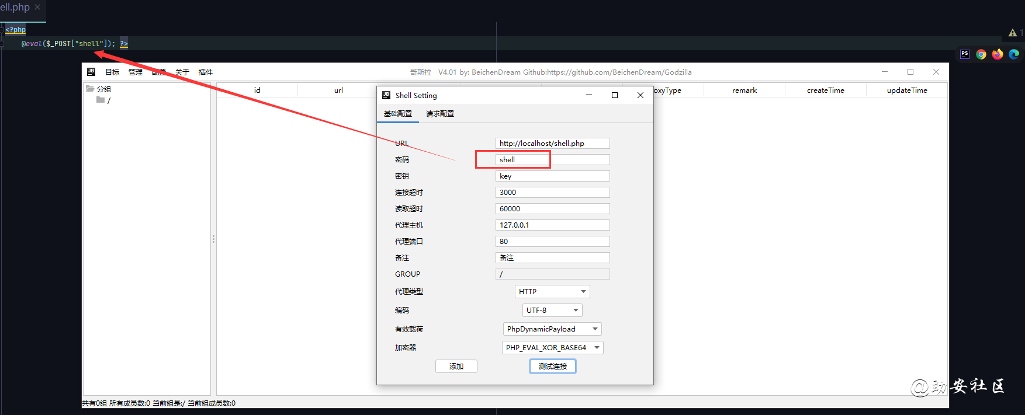Open in Edge browser icon
Image resolution: width=1025 pixels, height=415 pixels.
1014,54
